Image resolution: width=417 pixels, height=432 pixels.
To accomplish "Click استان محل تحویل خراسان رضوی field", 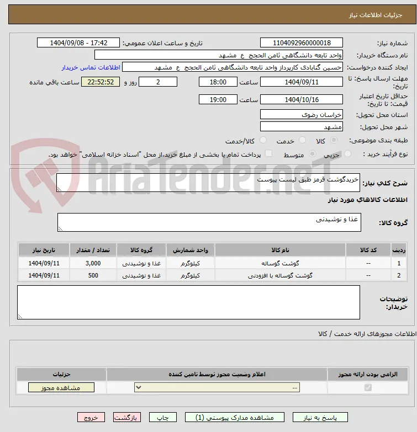I will [x=302, y=114].
